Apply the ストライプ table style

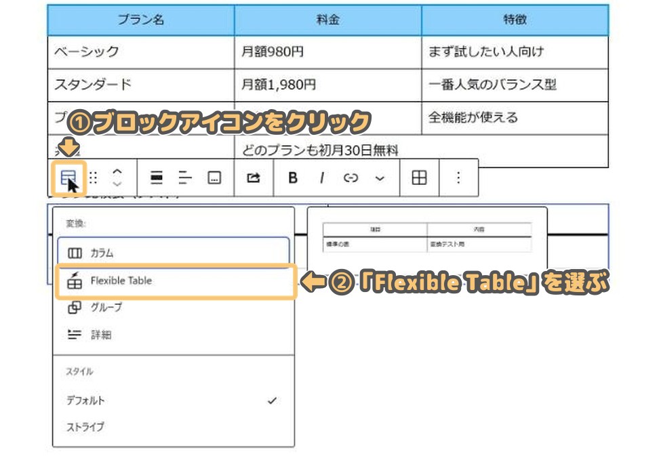pyautogui.click(x=174, y=427)
